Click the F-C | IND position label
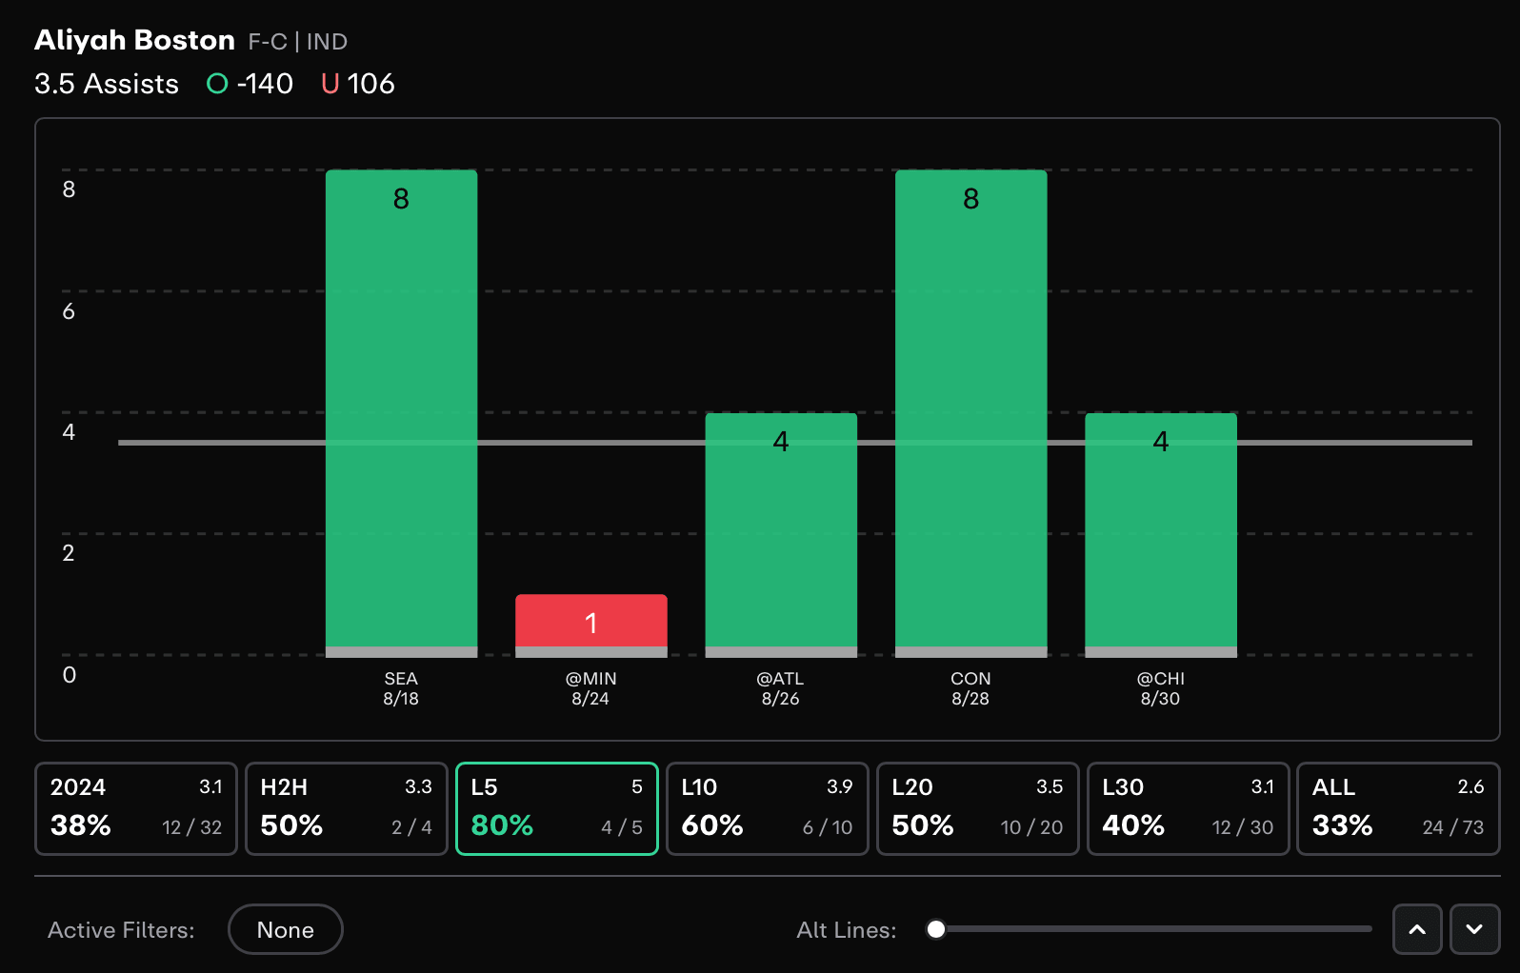 tap(298, 42)
